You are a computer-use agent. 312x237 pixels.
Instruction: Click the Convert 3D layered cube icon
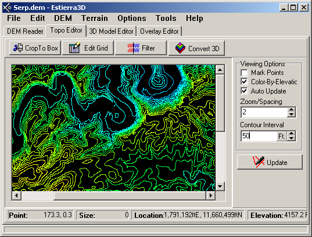tap(180, 48)
